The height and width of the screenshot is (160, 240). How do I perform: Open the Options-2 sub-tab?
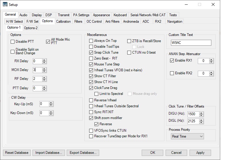click(x=31, y=28)
